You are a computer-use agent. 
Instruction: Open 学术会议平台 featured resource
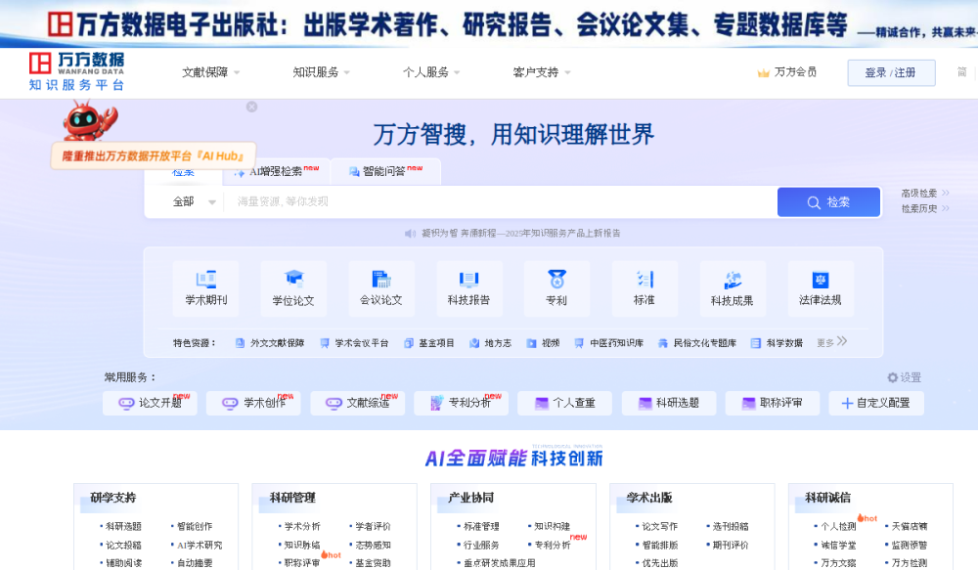(354, 343)
